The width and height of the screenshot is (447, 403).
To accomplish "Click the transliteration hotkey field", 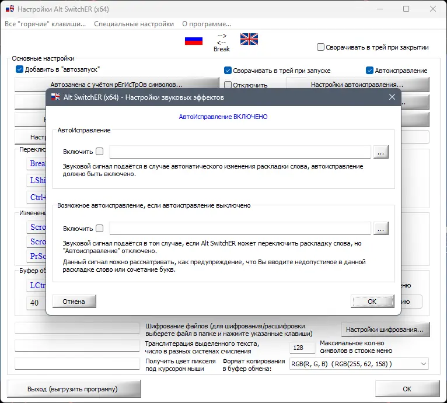I will pyautogui.click(x=77, y=345).
